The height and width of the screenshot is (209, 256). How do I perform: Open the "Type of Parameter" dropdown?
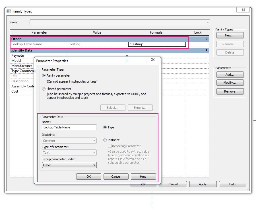(x=94, y=152)
